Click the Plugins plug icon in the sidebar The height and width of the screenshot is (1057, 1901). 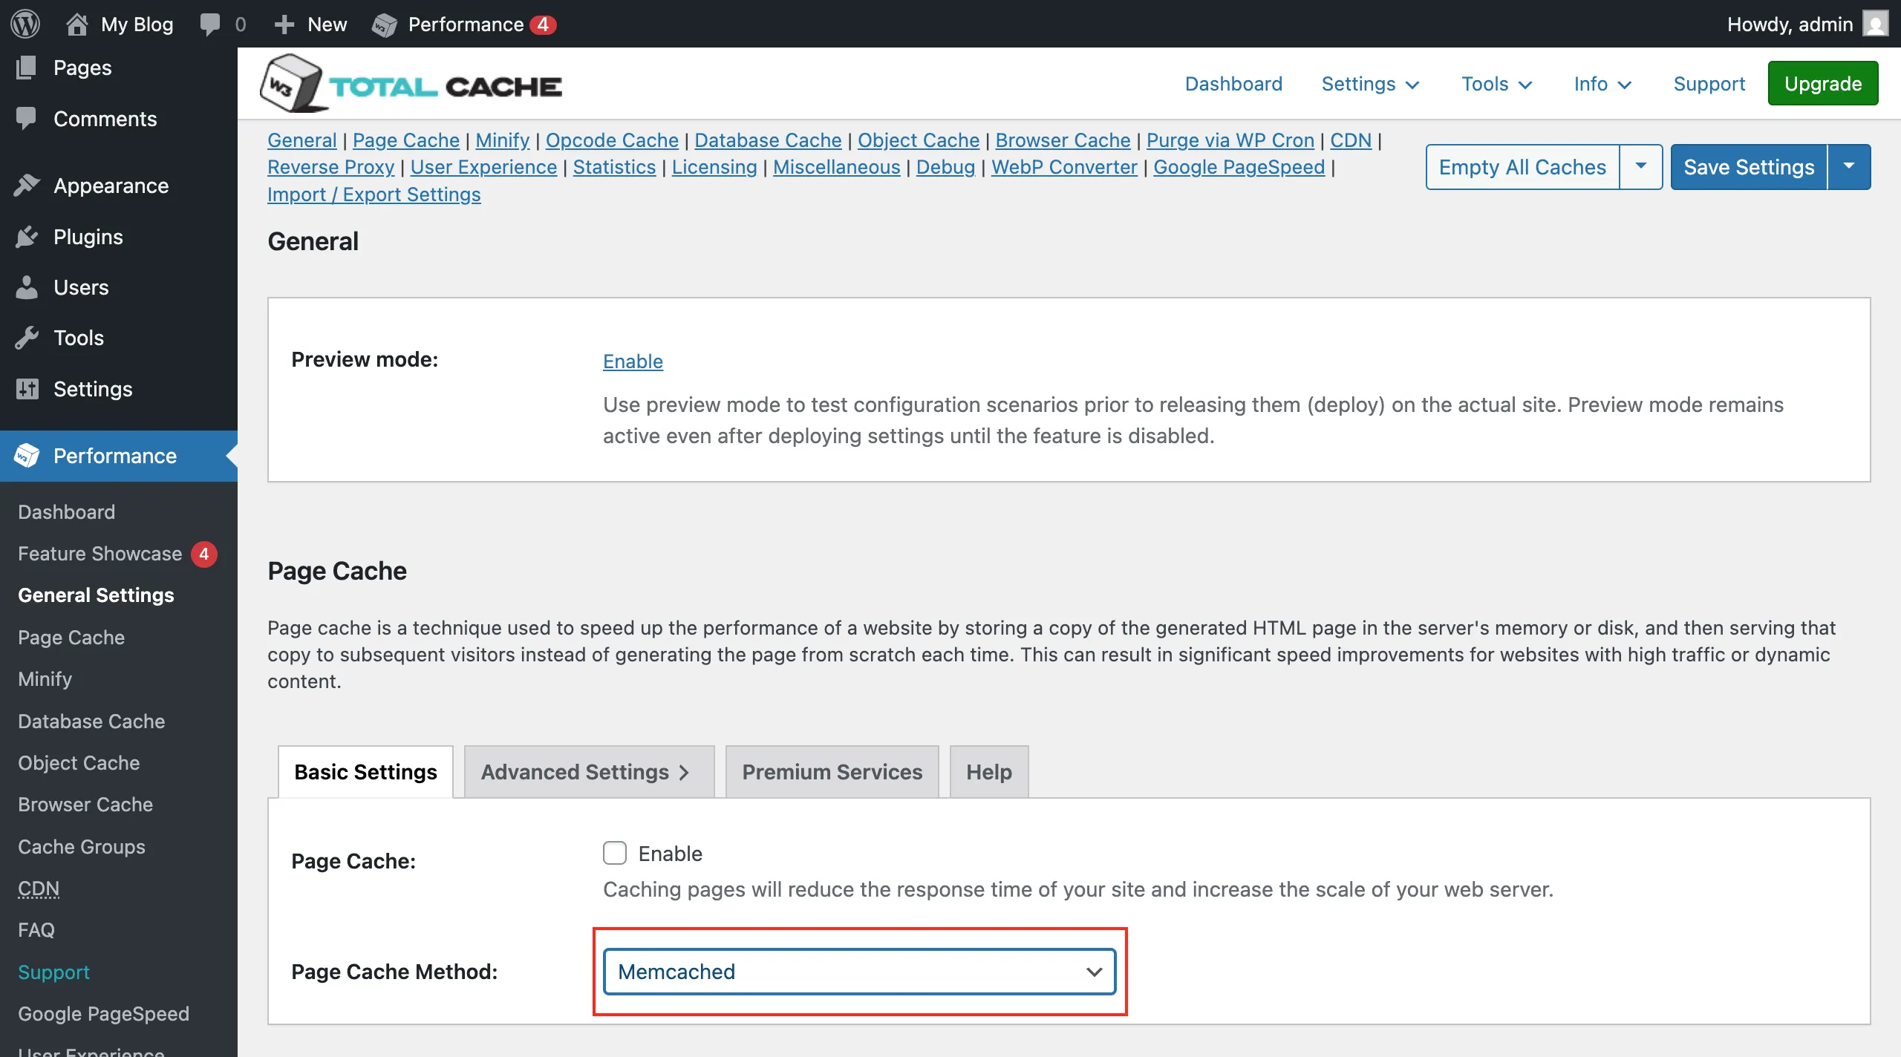27,237
